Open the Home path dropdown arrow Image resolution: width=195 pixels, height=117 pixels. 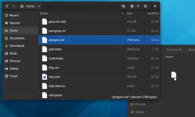[x=39, y=6]
